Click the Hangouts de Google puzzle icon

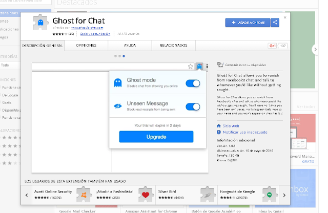pos(270,195)
